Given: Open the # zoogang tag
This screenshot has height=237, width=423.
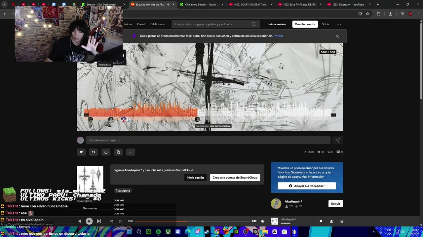Looking at the screenshot, I should [x=123, y=191].
